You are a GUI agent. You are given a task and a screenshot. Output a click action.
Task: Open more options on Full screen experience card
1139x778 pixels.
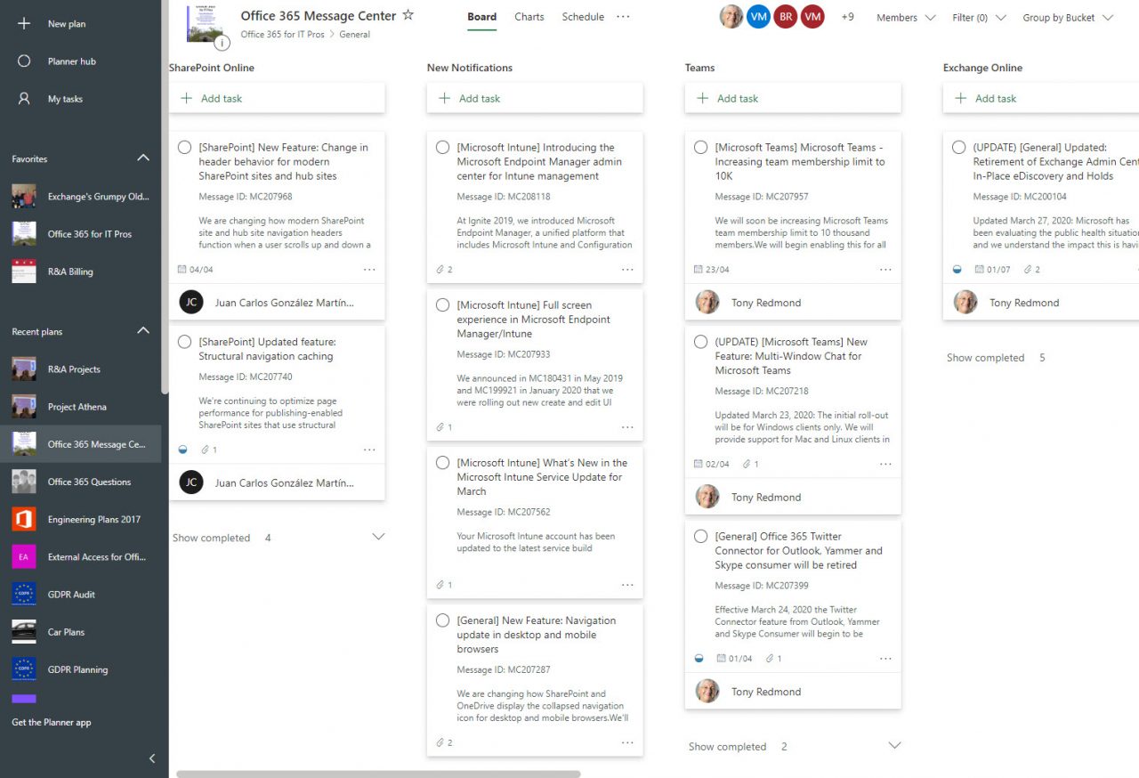point(627,427)
